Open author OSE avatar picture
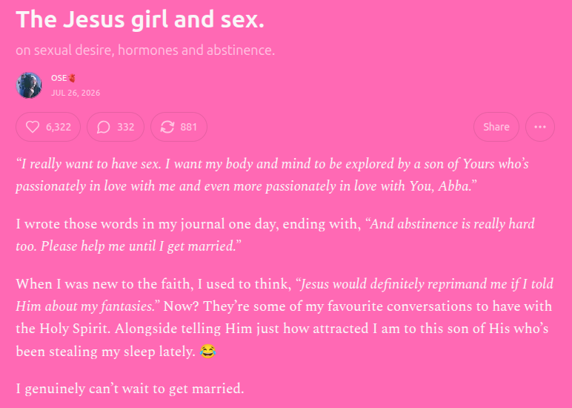The image size is (572, 408). click(x=29, y=85)
